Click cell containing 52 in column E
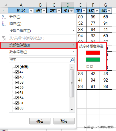Image resolution: width=116 pixels, height=131 pixels. [x=82, y=23]
